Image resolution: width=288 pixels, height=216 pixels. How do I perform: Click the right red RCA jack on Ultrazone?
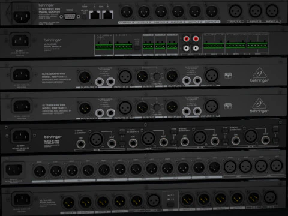[196, 38]
